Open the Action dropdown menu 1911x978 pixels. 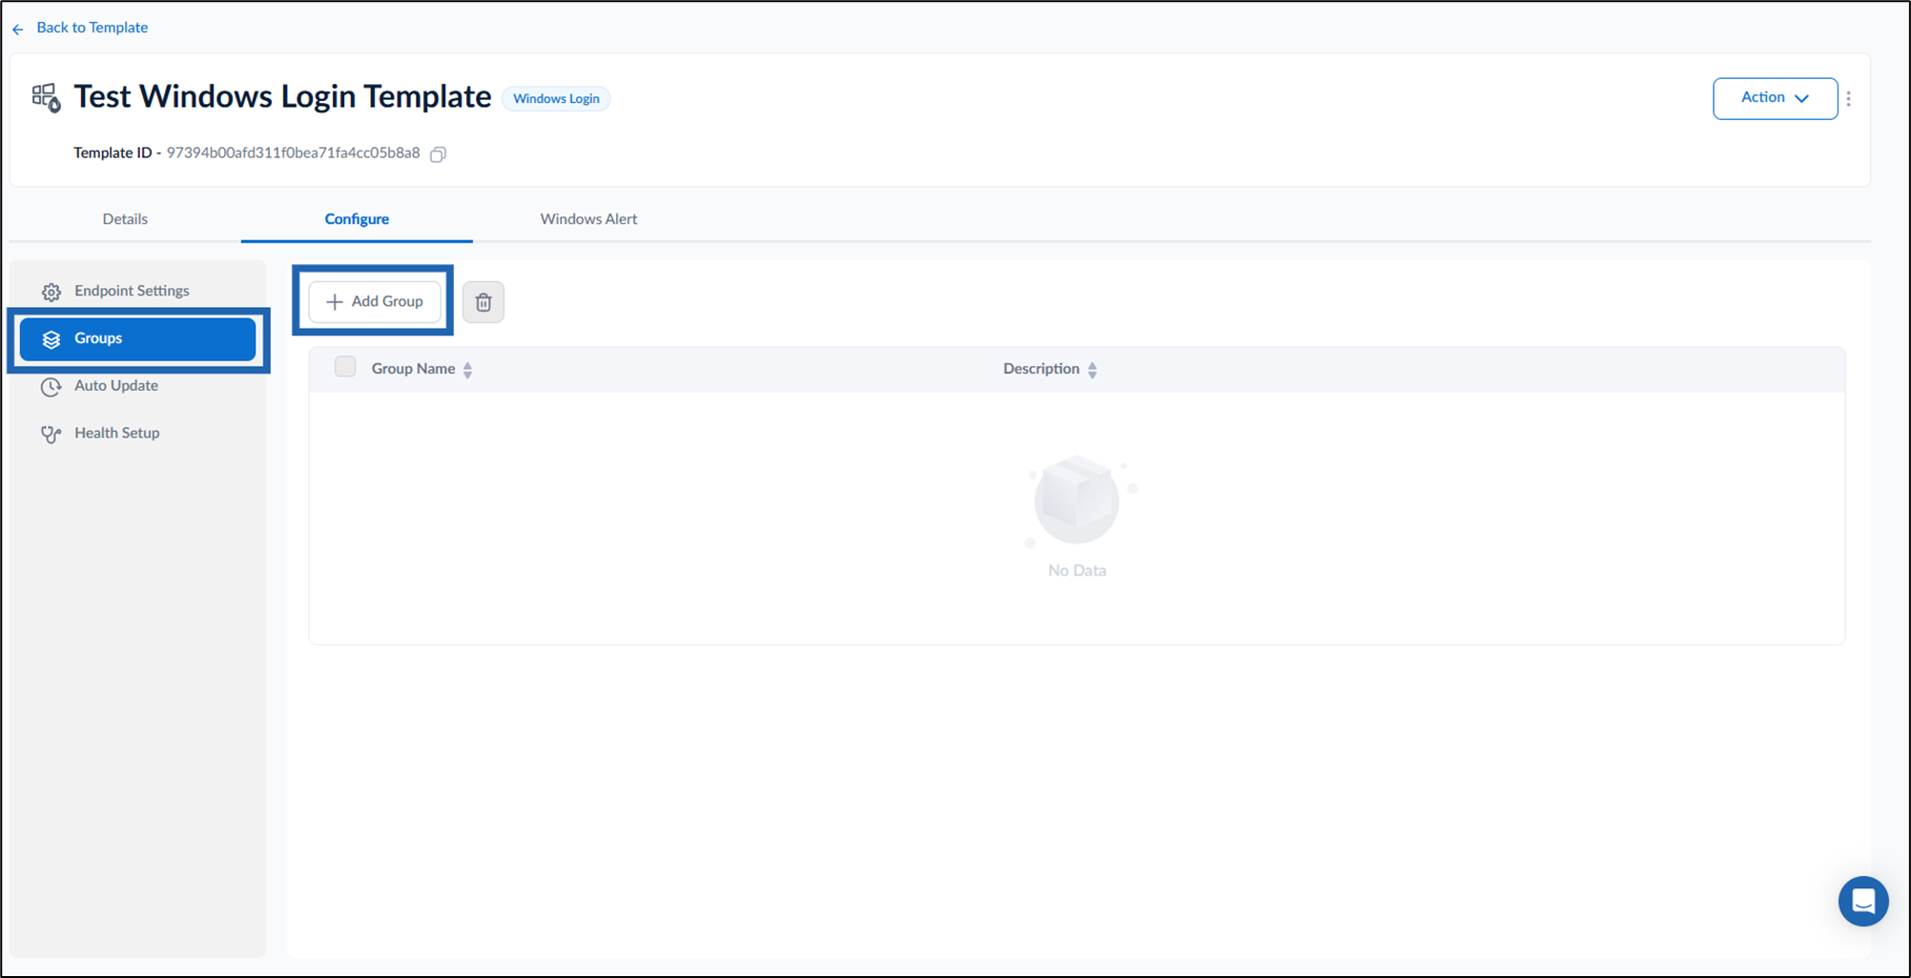[1775, 98]
